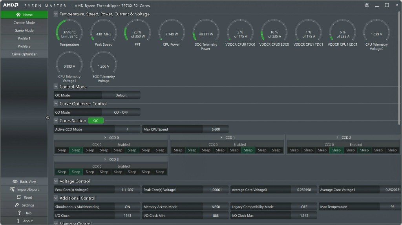Open Settings via gear icon

17,205
